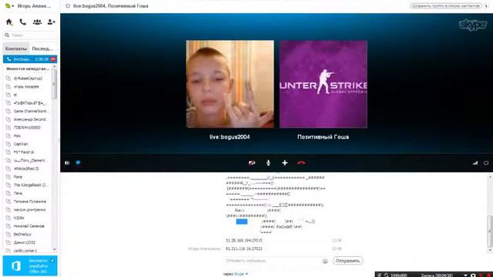This screenshot has width=493, height=277.
Task: Open the dial pad phone icon
Action: point(22,22)
